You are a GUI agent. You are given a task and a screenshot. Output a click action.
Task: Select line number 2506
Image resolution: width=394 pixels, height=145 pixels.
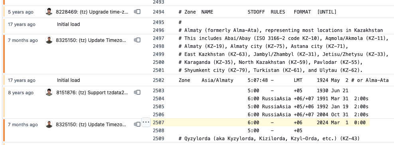pyautogui.click(x=158, y=115)
